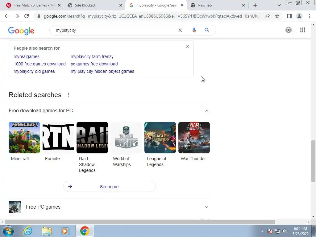Collapse Free download games for PC
The height and width of the screenshot is (237, 316).
tap(206, 111)
